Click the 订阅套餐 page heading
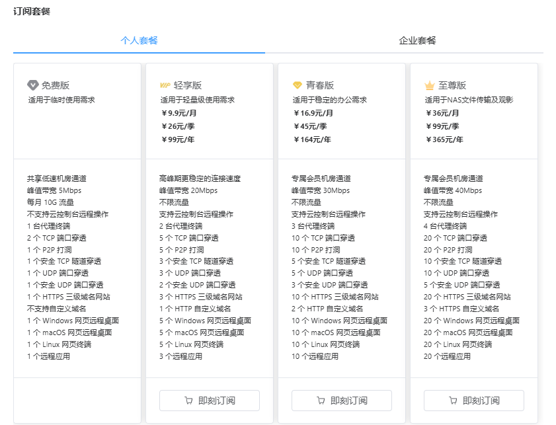The image size is (556, 425). (x=32, y=11)
